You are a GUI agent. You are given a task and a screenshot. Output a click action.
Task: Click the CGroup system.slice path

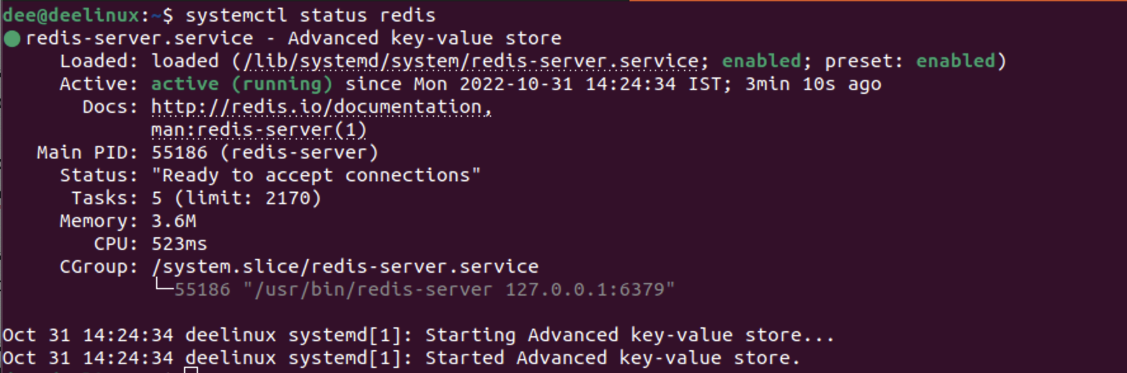click(345, 267)
